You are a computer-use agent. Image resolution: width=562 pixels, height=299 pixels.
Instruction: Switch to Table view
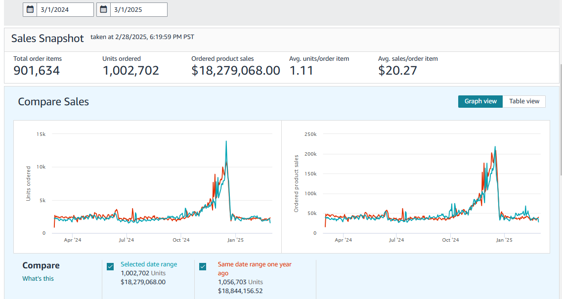pyautogui.click(x=524, y=101)
